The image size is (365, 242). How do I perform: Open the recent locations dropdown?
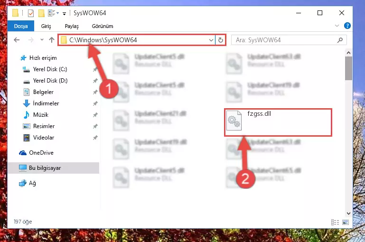pos(42,40)
